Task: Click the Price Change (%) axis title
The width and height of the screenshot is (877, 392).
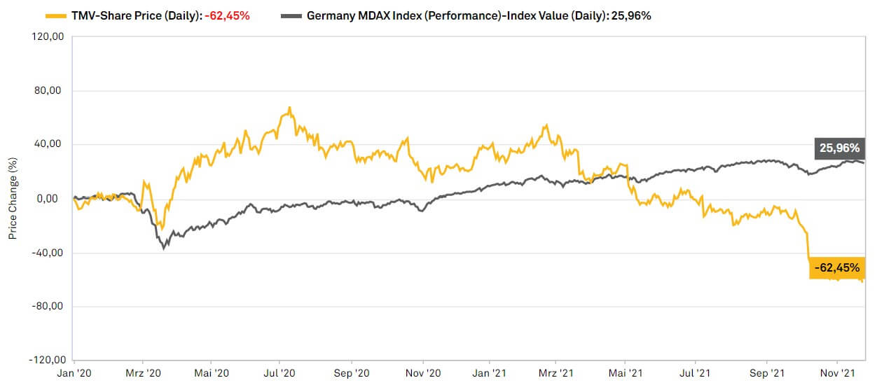Action: tap(13, 198)
